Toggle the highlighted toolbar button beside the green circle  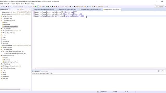click(x=38, y=6)
